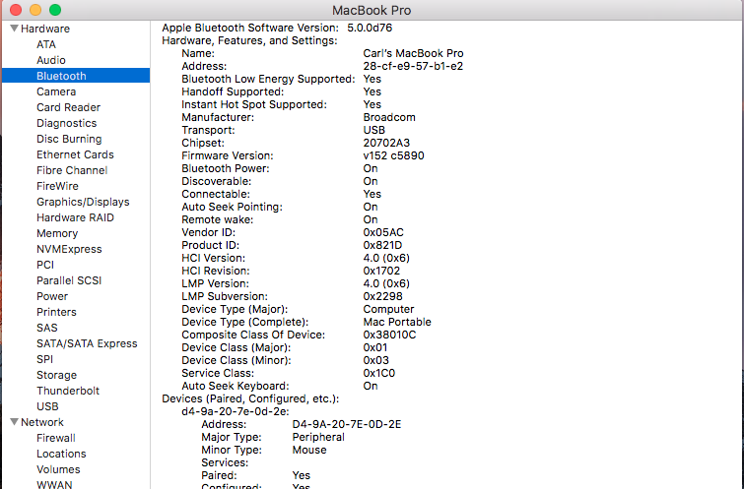The height and width of the screenshot is (489, 744).
Task: Click the Manufacturer value Broadcom
Action: [389, 117]
